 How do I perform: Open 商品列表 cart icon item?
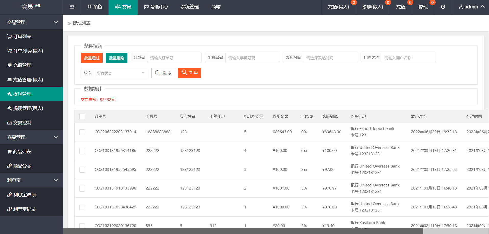[x=22, y=152]
